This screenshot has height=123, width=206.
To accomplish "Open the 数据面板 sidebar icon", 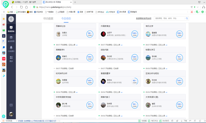I will (x=11, y=29).
